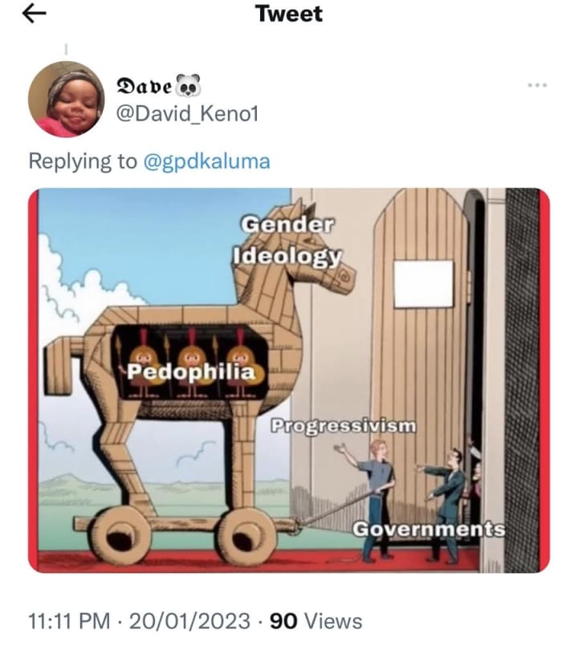Click the 20/01/2023 date
578x650 pixels.
click(189, 621)
